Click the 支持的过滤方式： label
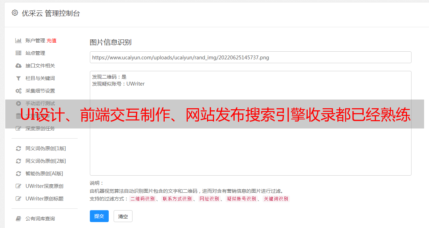The width and height of the screenshot is (429, 228). [x=109, y=199]
